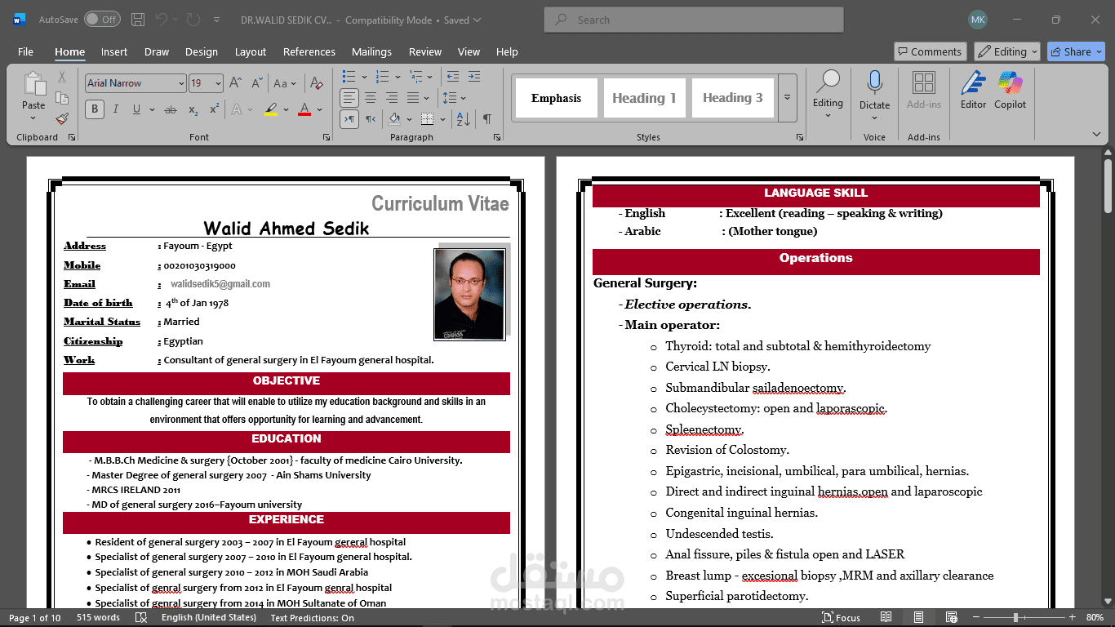Apply the Heading 3 style
Screen dimensions: 1115x627
point(733,98)
